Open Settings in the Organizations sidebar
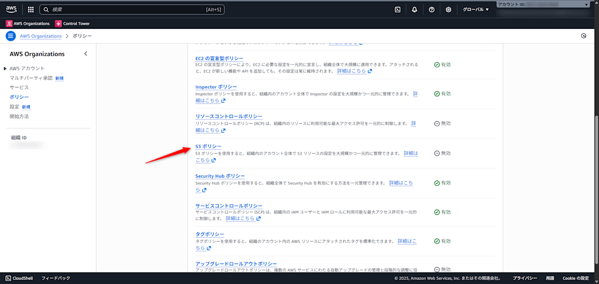 (14, 107)
